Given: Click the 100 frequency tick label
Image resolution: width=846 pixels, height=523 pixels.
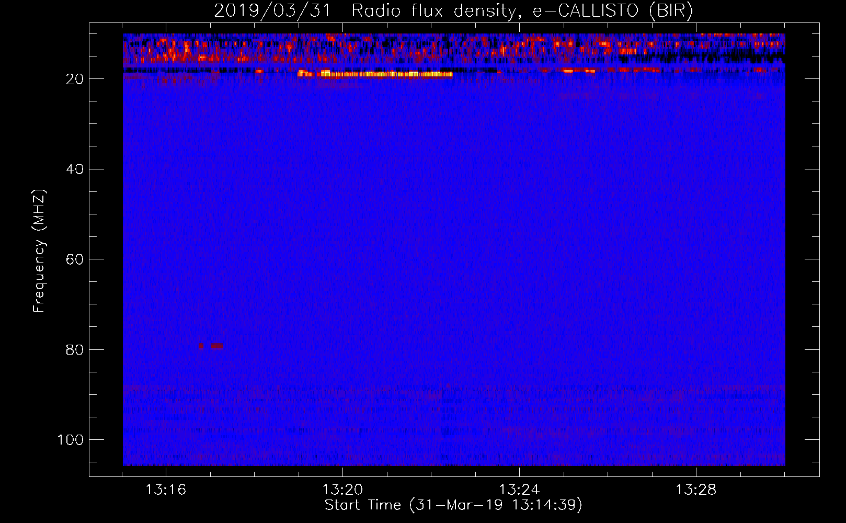Looking at the screenshot, I should pyautogui.click(x=71, y=440).
